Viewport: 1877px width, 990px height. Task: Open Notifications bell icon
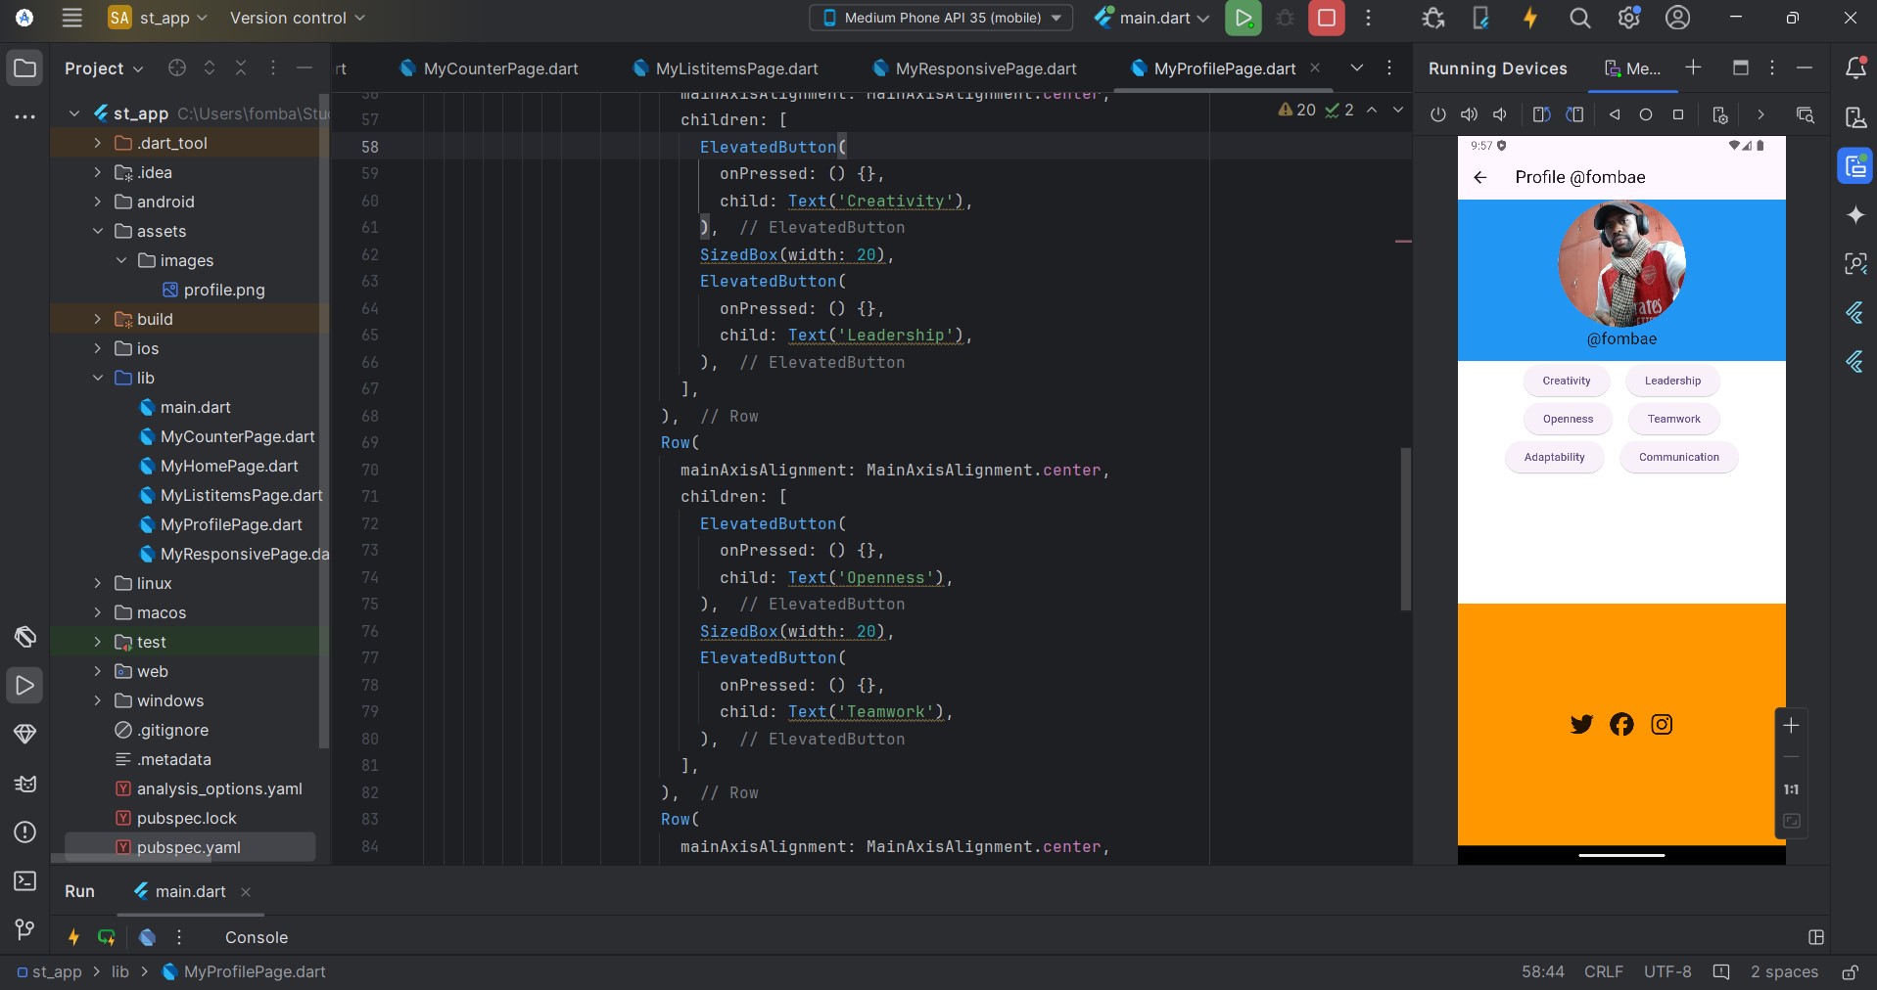pyautogui.click(x=1854, y=68)
